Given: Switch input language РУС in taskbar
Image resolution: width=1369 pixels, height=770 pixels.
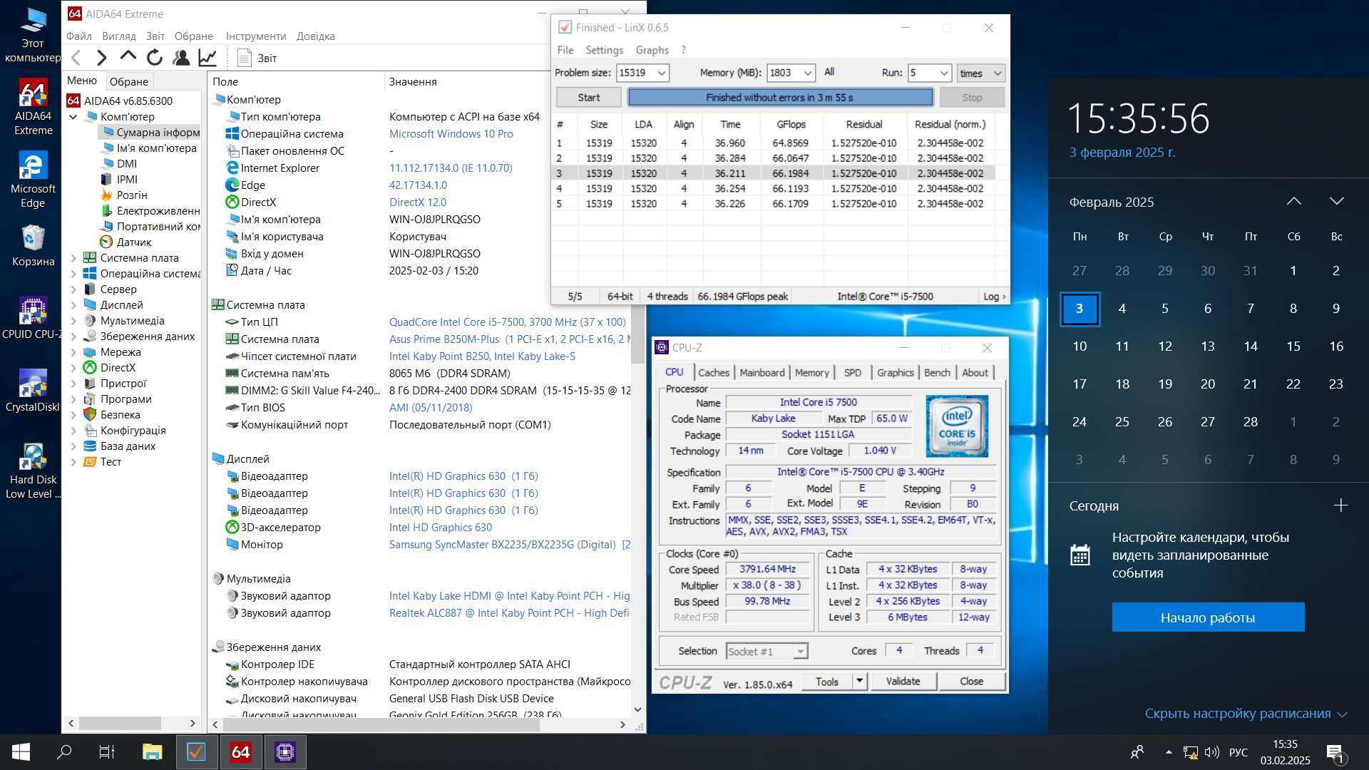Looking at the screenshot, I should pos(1239,752).
